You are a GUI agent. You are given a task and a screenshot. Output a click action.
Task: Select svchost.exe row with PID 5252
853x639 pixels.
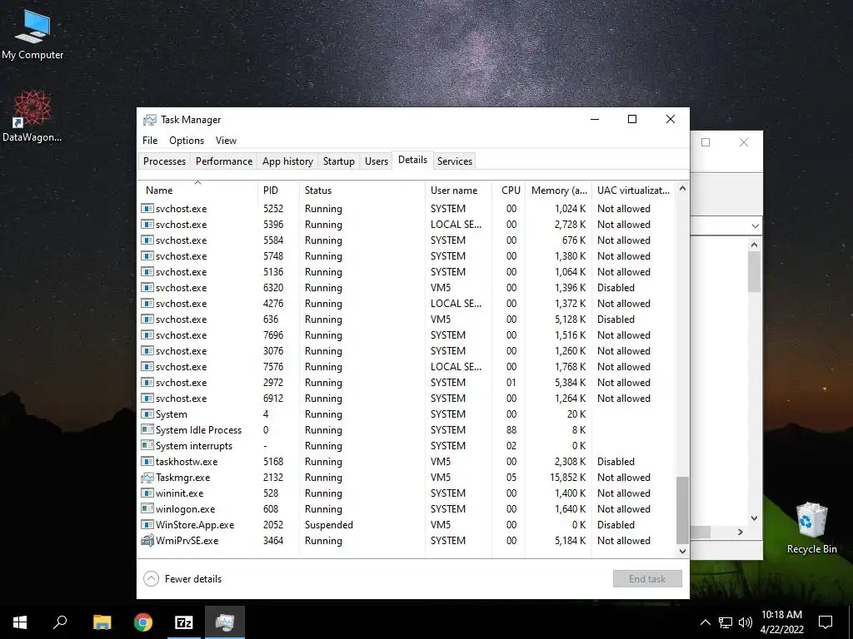407,209
